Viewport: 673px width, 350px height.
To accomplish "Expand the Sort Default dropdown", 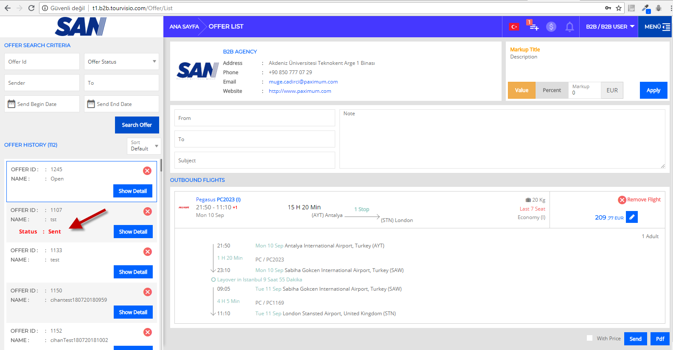I will pos(144,146).
